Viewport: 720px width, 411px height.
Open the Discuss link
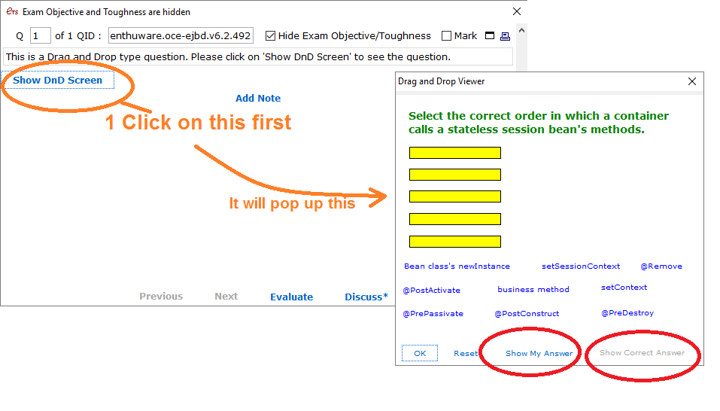point(366,297)
